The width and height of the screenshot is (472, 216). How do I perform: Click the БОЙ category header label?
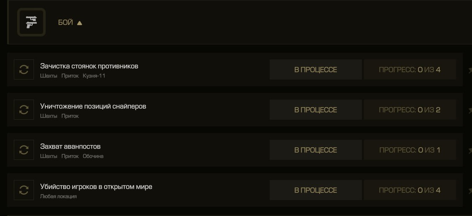click(66, 23)
